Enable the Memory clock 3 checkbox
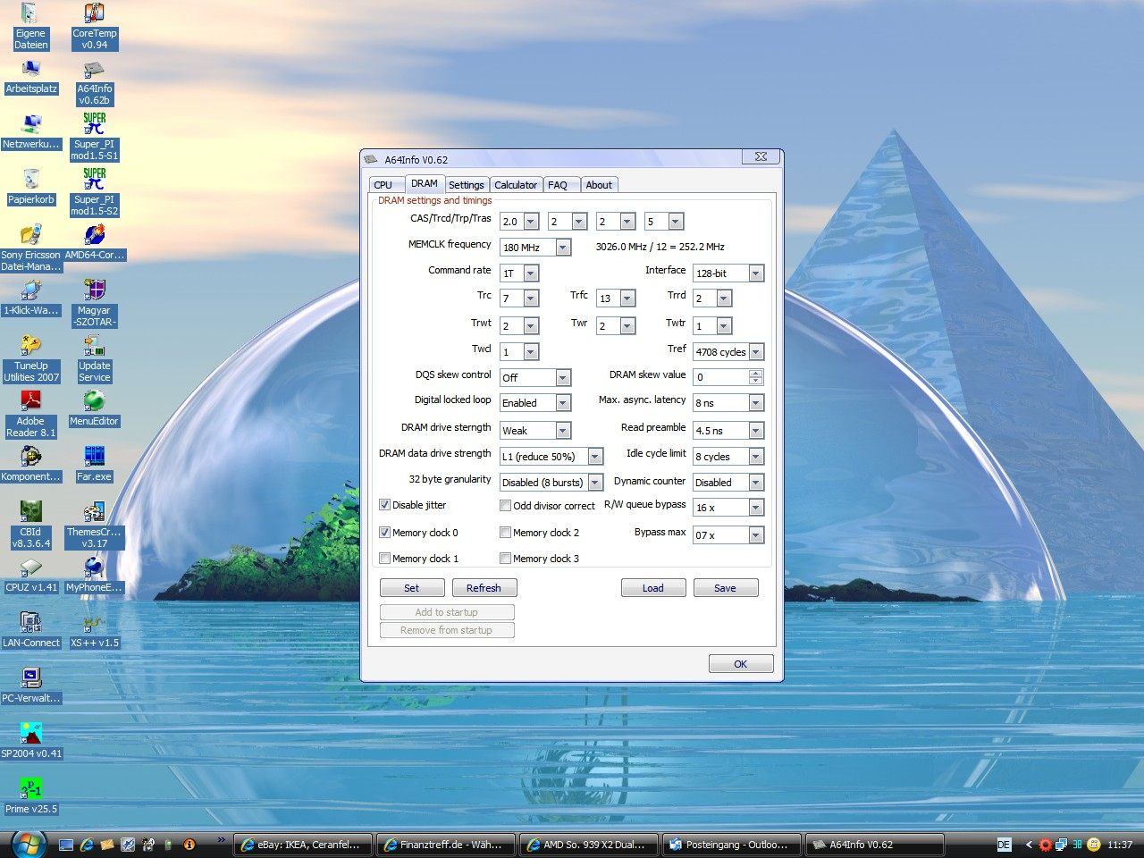The image size is (1144, 858). tap(506, 558)
